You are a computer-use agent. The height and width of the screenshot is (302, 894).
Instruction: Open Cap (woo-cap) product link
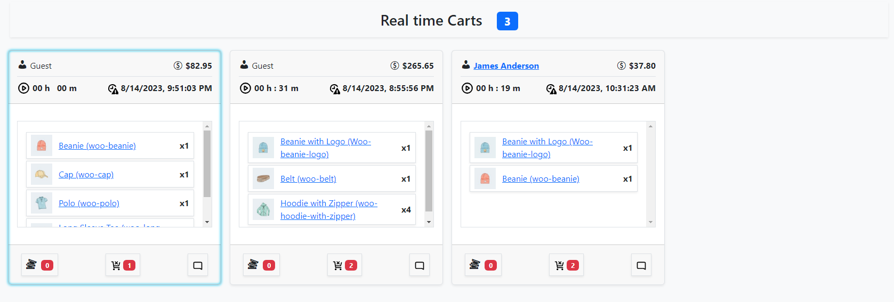pos(86,175)
